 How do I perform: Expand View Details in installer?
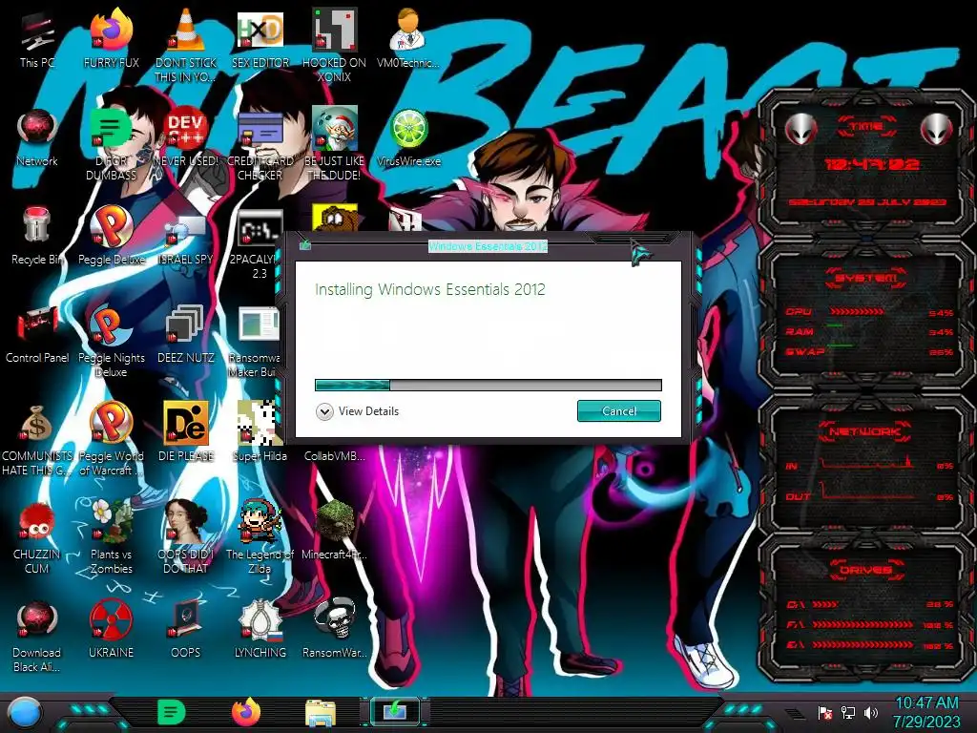[358, 411]
